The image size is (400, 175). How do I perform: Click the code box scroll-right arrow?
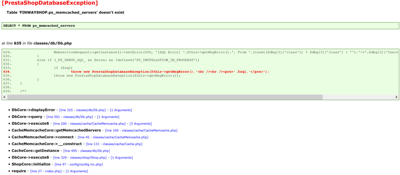pyautogui.click(x=396, y=97)
